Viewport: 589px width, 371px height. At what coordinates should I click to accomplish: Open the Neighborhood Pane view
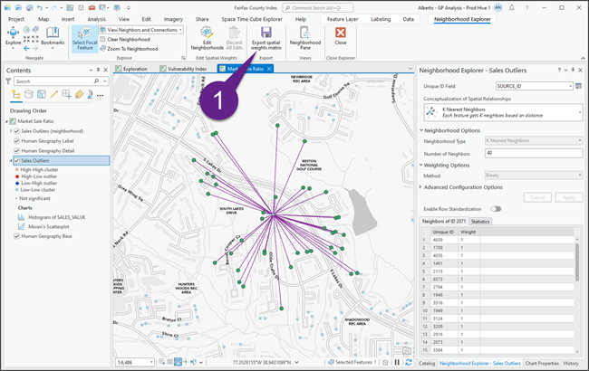point(304,37)
